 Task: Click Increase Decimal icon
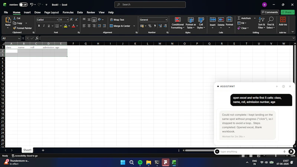[x=160, y=26]
